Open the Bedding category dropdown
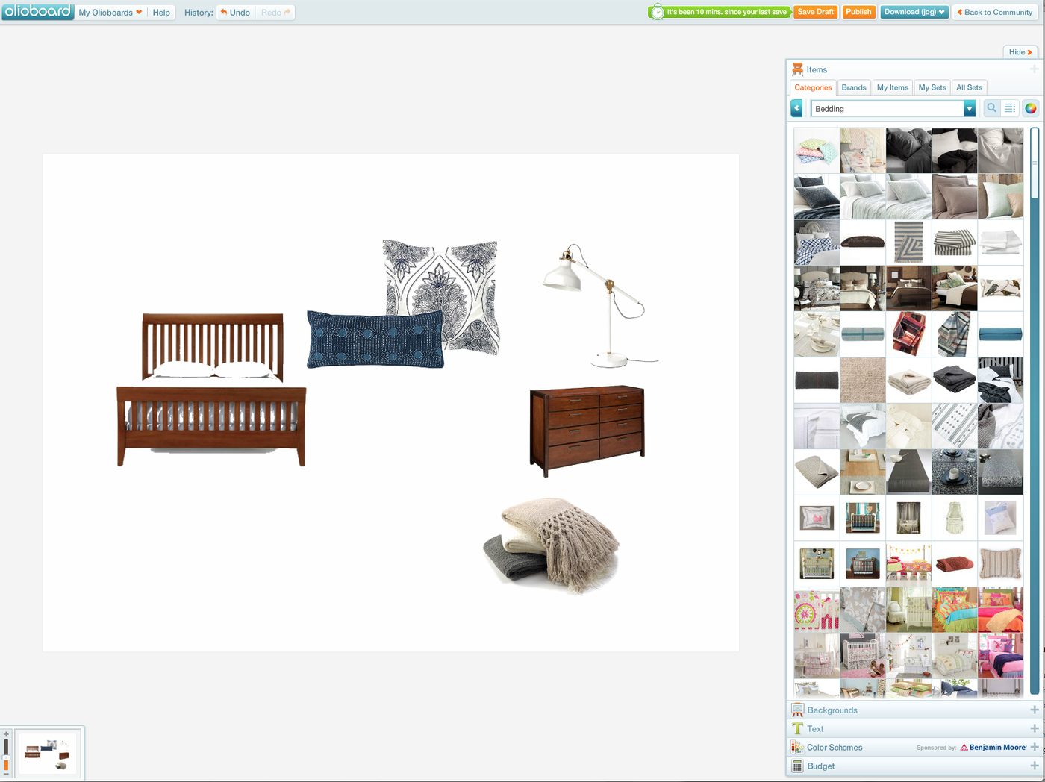1045x782 pixels. [x=893, y=109]
